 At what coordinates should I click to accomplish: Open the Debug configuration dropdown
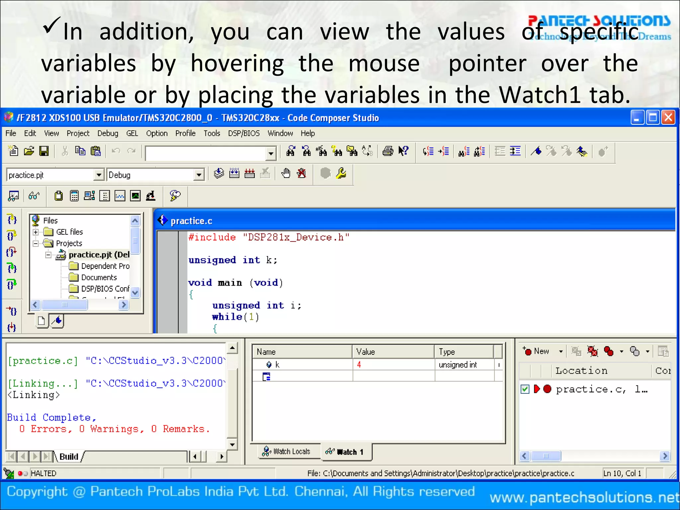(x=199, y=175)
